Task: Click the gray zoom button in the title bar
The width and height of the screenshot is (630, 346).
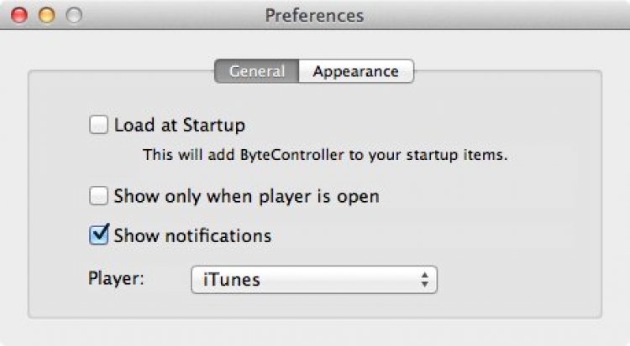Action: tap(73, 16)
